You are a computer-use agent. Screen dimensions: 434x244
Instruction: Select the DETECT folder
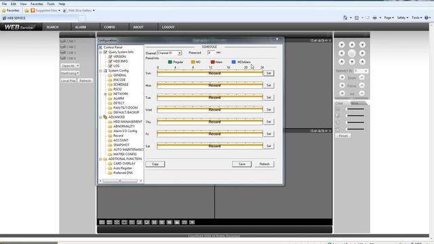119,103
